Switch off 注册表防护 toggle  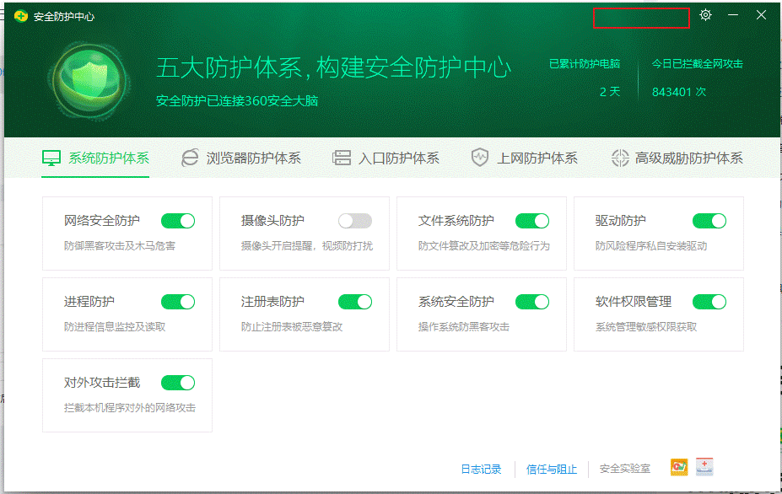coord(355,302)
